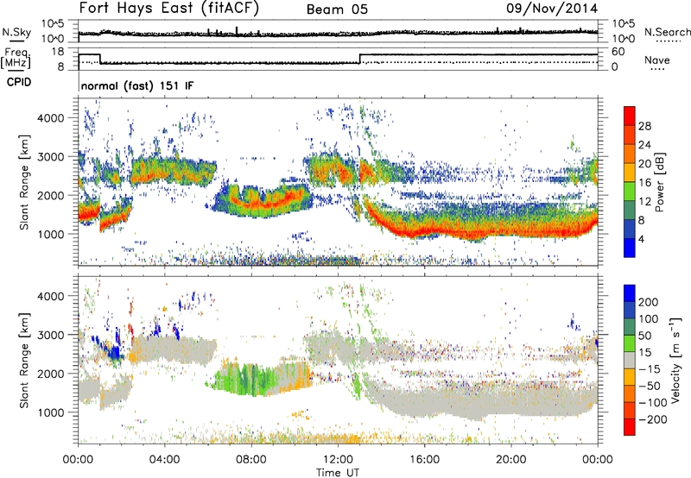691x478 pixels.
Task: Click the '08:00' time axis tick label
Action: tap(250, 460)
